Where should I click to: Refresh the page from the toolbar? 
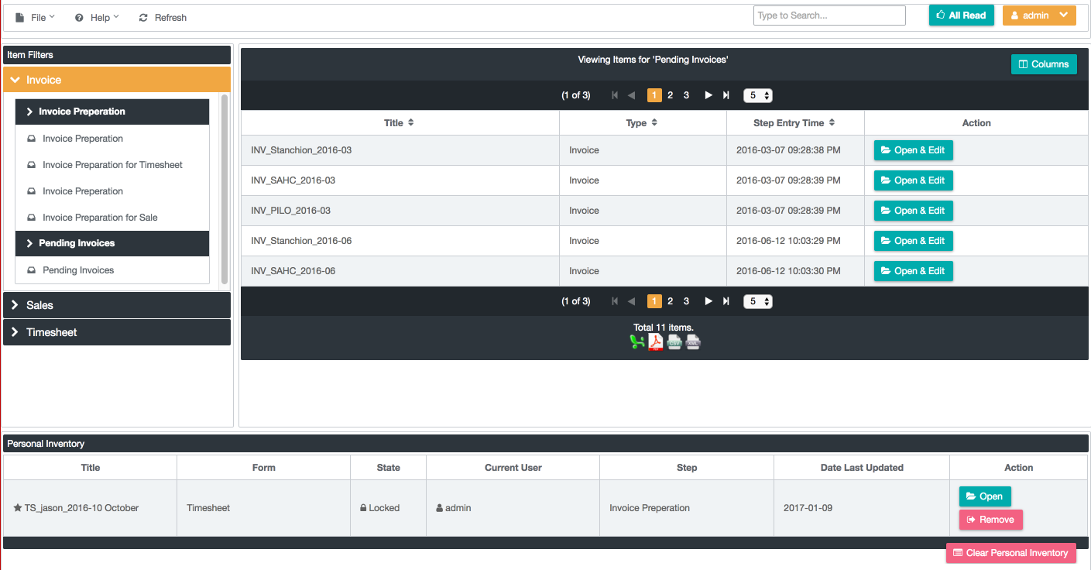[x=163, y=17]
